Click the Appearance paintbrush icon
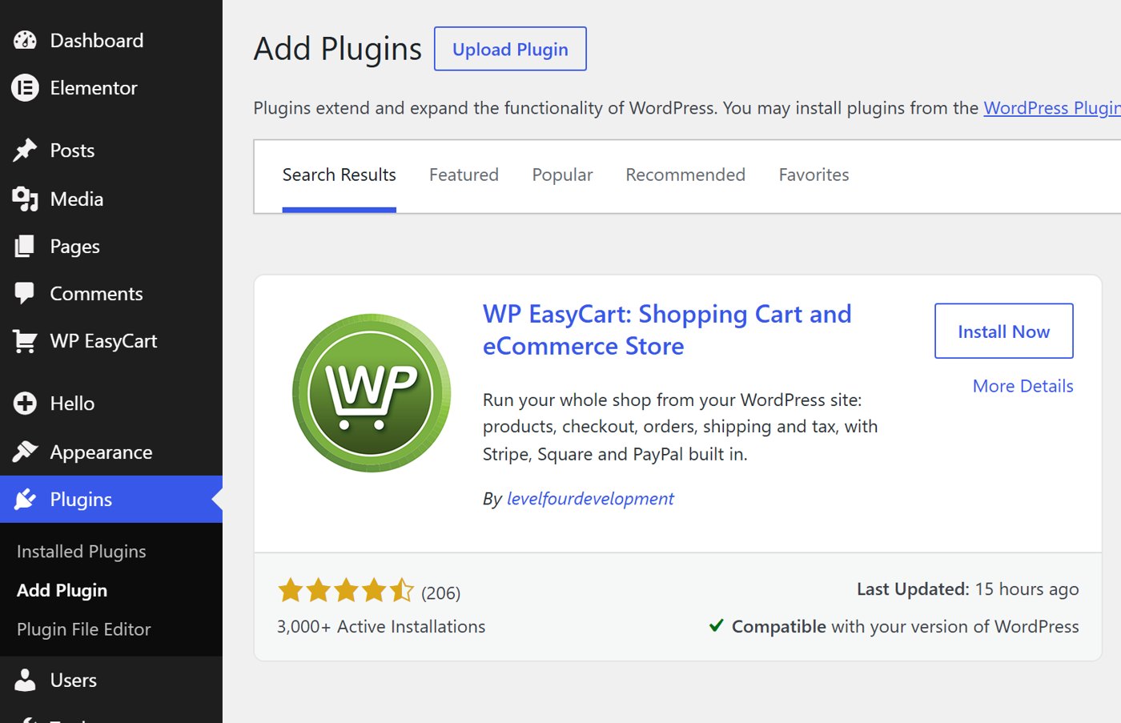Screen dimensions: 1121x723 tap(25, 452)
